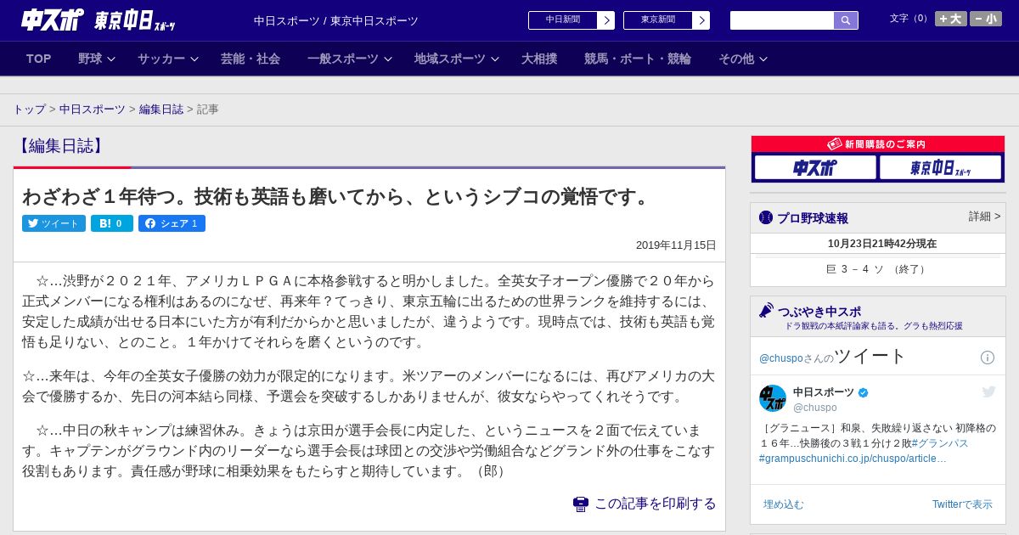Click the baseball icon beside プロ野球速報

(766, 217)
